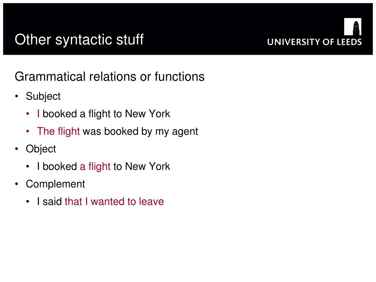Screen dimensions: 376x282
Task: Click the Object bullet item
Action: [x=41, y=149]
